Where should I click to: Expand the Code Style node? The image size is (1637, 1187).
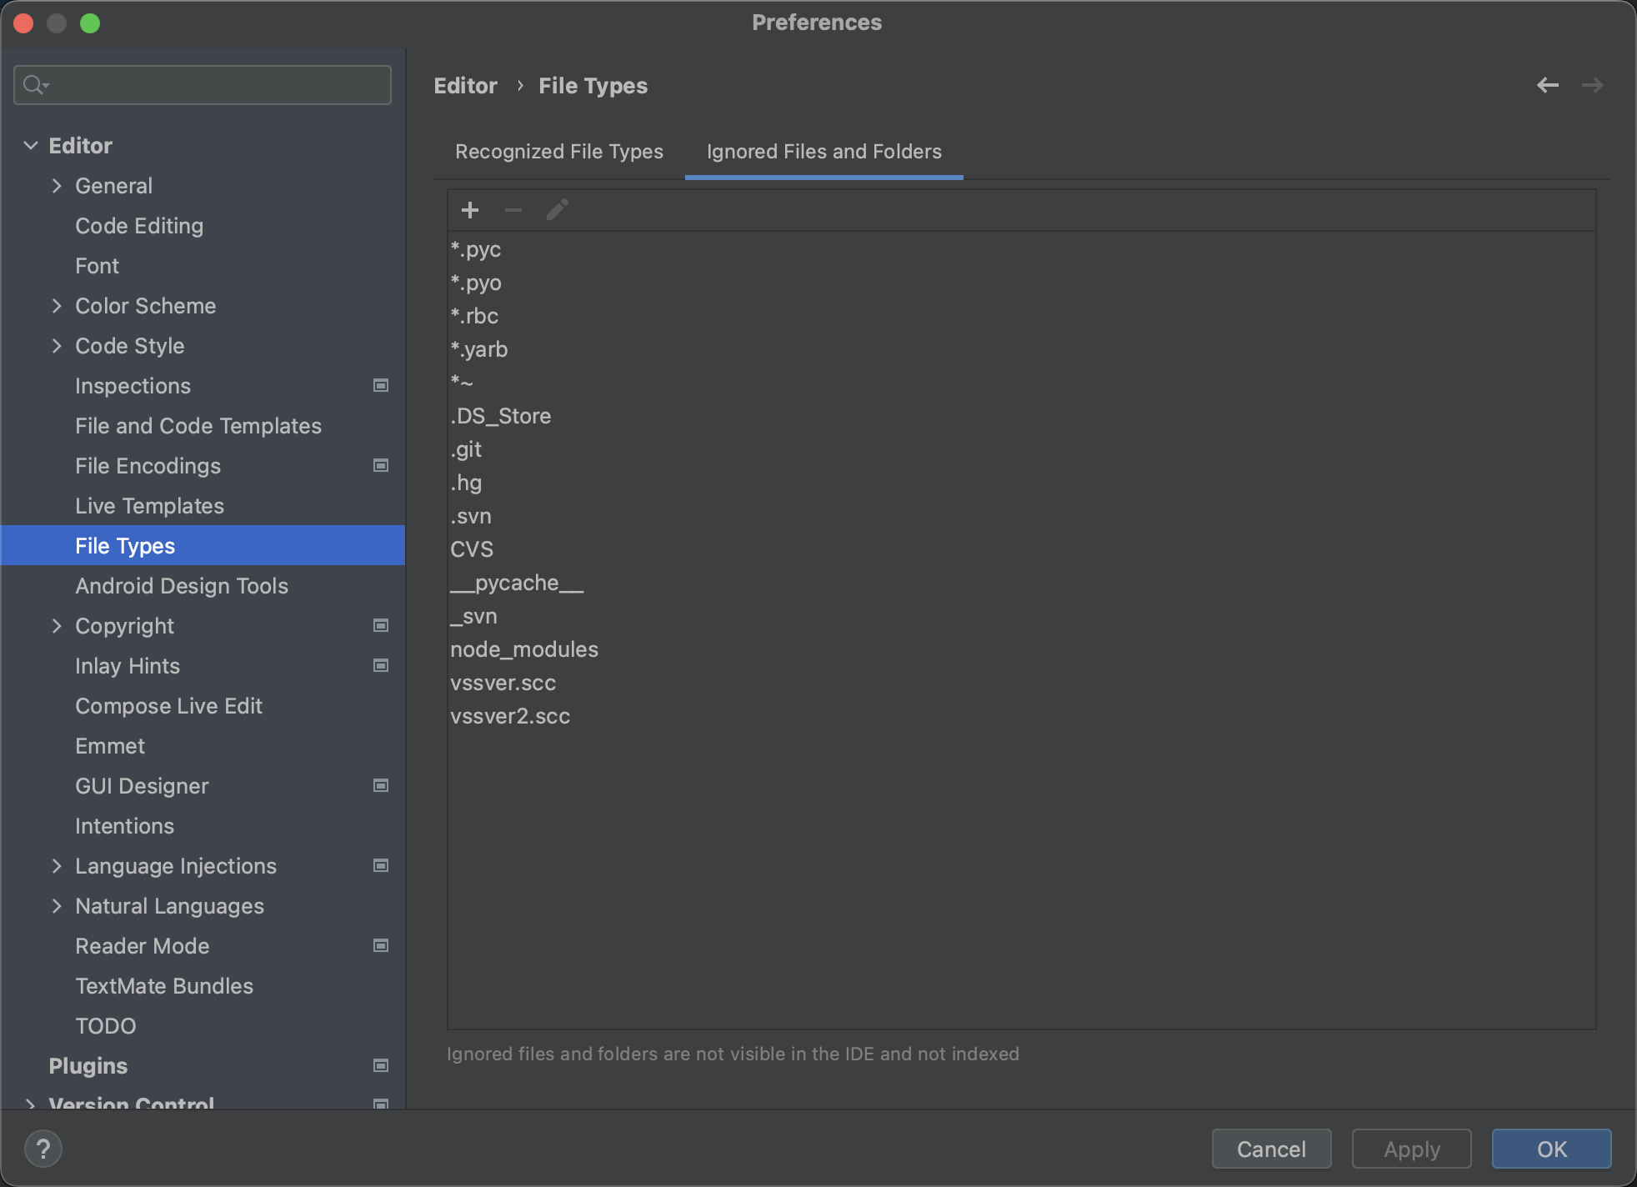57,346
